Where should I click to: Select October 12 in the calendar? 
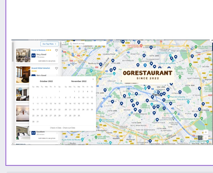[46, 104]
